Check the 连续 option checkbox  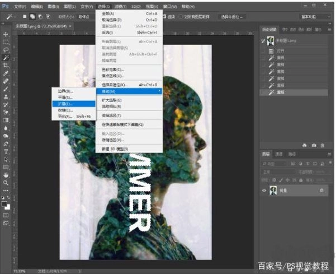165,17
